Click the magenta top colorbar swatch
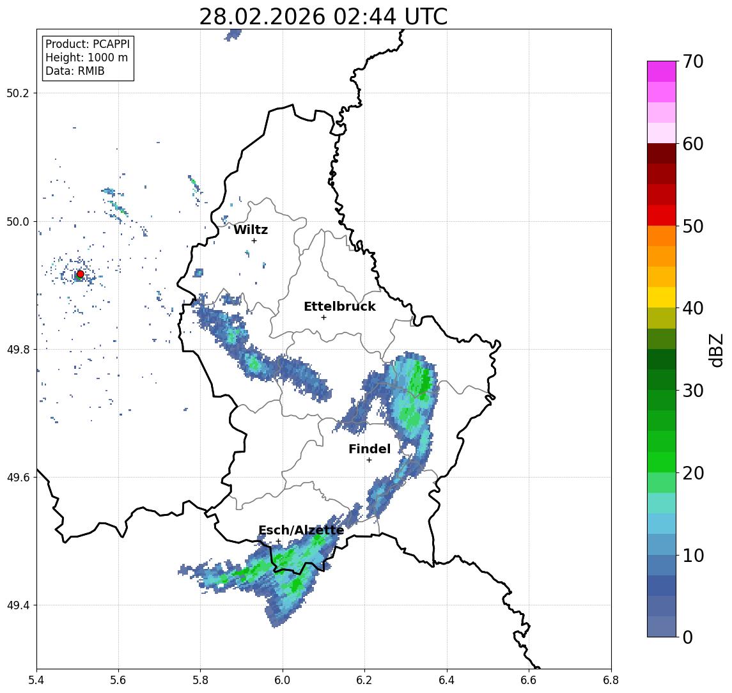Image resolution: width=732 pixels, height=693 pixels. 662,72
